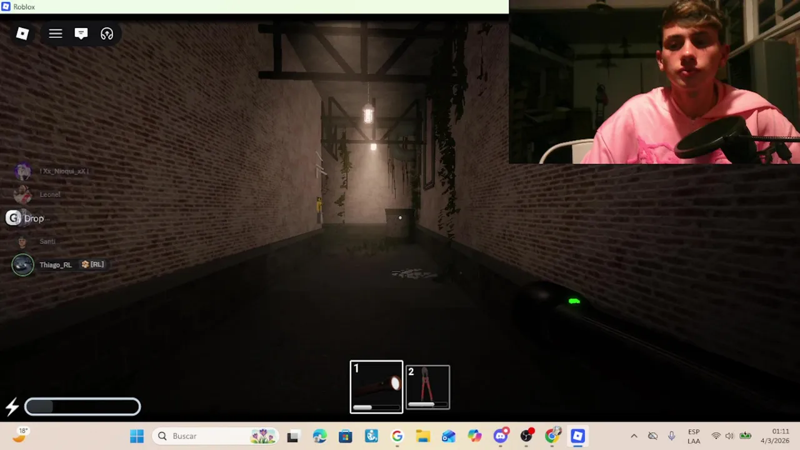This screenshot has width=800, height=450.
Task: Click the Roblox taskbar icon
Action: (578, 436)
